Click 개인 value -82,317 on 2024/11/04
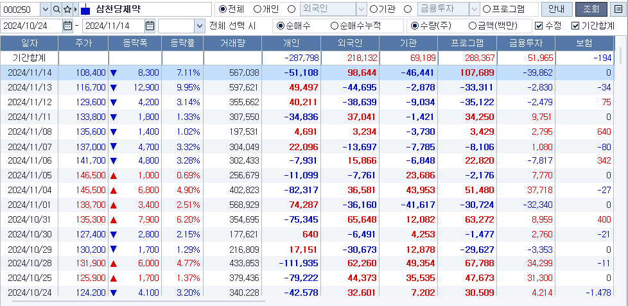Screen dimensions: 628x306 point(301,189)
